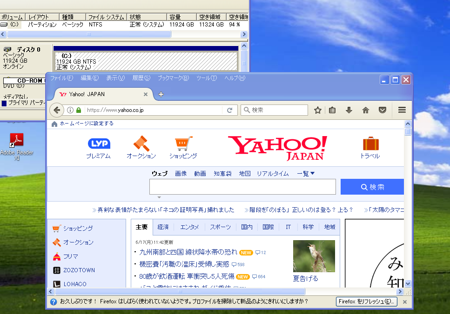
Task: Bookmark this page with the star icon
Action: point(317,110)
